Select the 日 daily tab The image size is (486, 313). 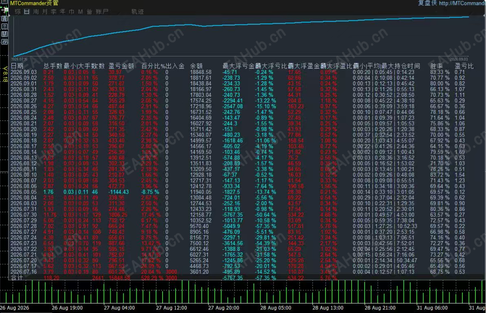click(x=27, y=12)
